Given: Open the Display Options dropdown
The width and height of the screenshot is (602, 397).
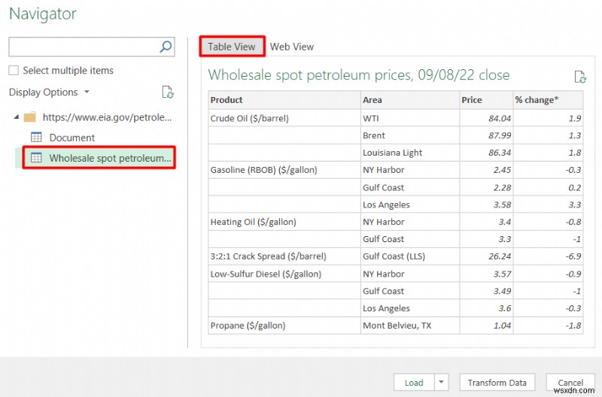Looking at the screenshot, I should 50,92.
